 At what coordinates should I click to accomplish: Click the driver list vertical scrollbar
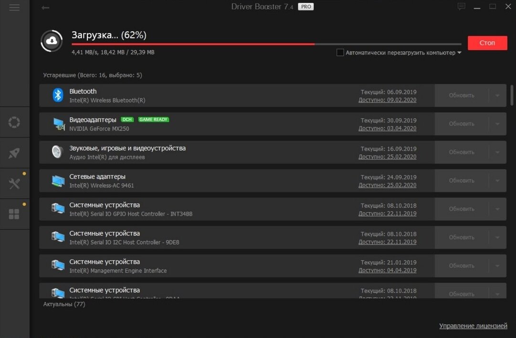click(x=512, y=95)
